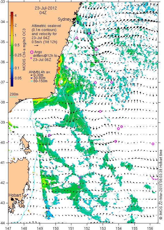
Task: Click the 0.5m/s velocity scale arrow
Action: (36, 45)
